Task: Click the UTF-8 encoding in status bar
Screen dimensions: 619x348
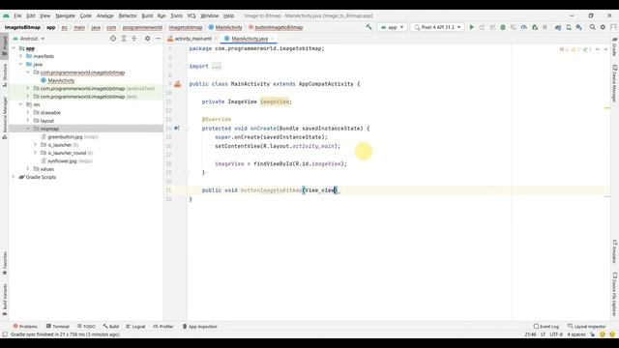Action: point(556,334)
